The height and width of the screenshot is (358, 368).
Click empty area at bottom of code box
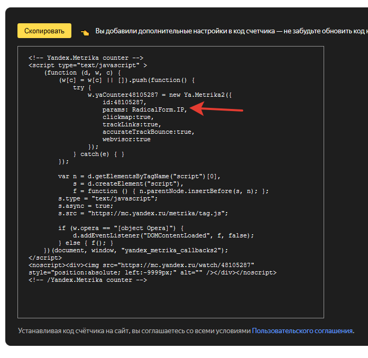coord(170,301)
